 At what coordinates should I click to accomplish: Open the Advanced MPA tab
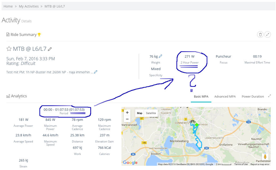225,96
